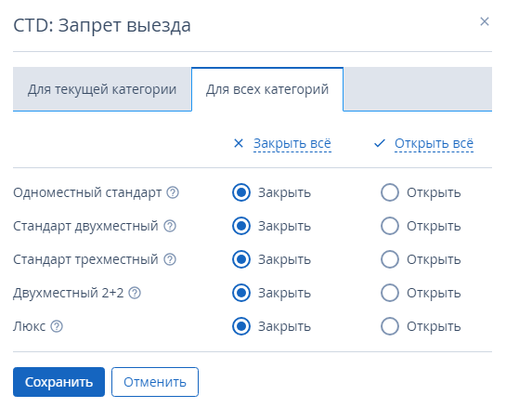This screenshot has height=408, width=506.
Task: Click the Стандарт двухместный category label
Action: tap(85, 226)
